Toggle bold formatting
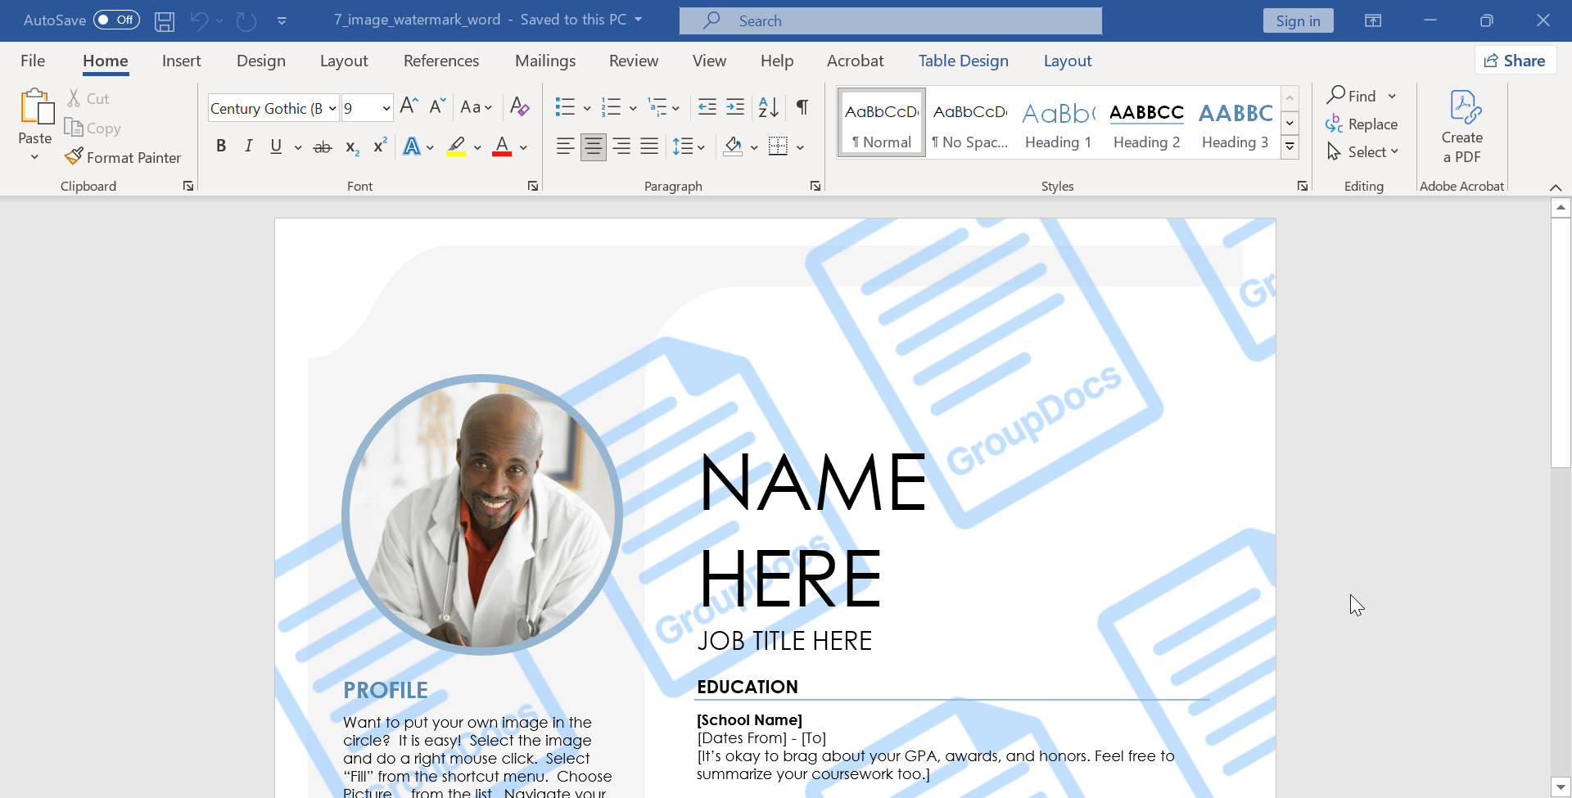Image resolution: width=1572 pixels, height=798 pixels. 220,146
